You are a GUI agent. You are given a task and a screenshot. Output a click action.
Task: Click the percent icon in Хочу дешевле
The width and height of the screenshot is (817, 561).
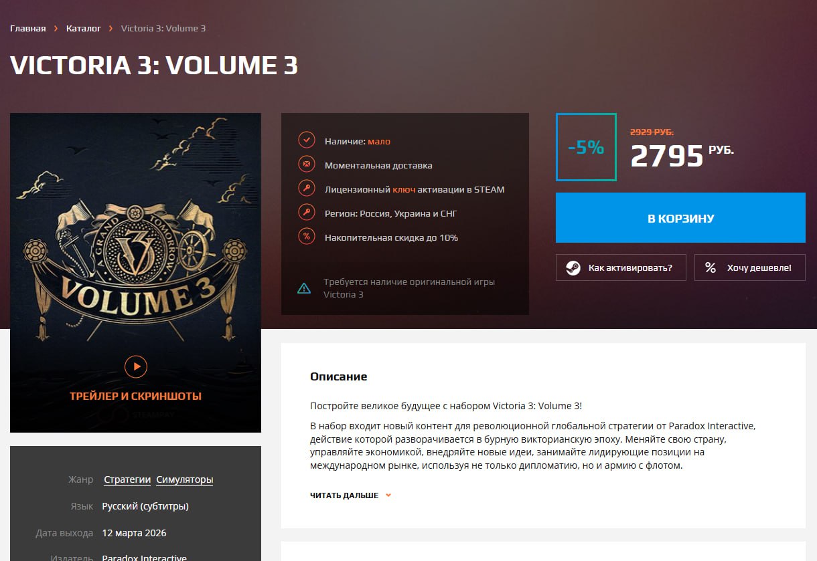(x=711, y=267)
